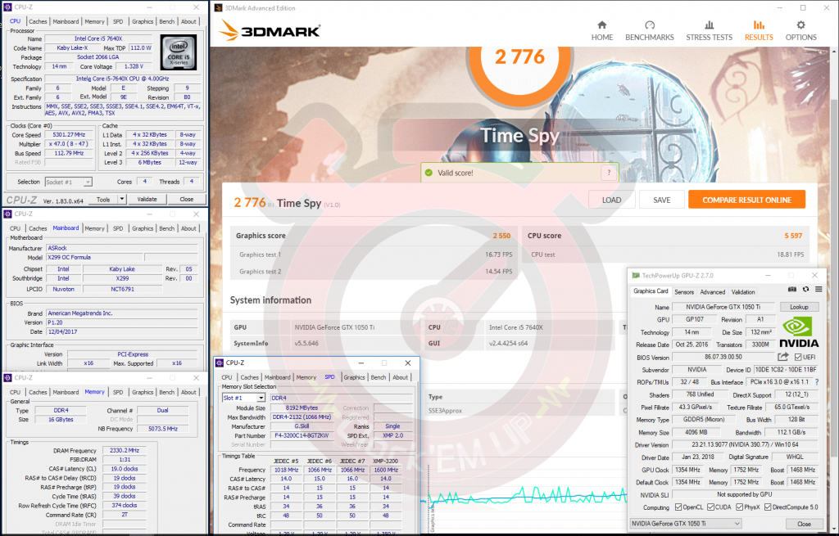Expand the CPU-Z Tools dropdown arrow

click(x=122, y=199)
